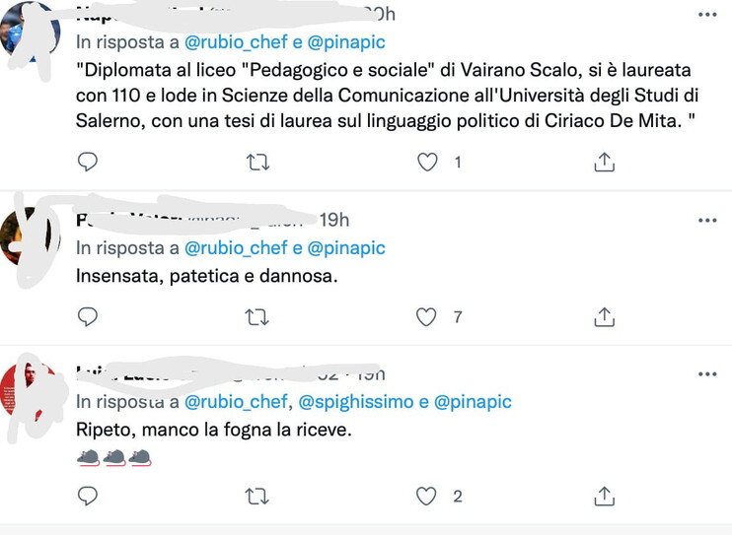732x535 pixels.
Task: Open @rubio_chef mention above the "Insensata" tweet
Action: click(235, 247)
